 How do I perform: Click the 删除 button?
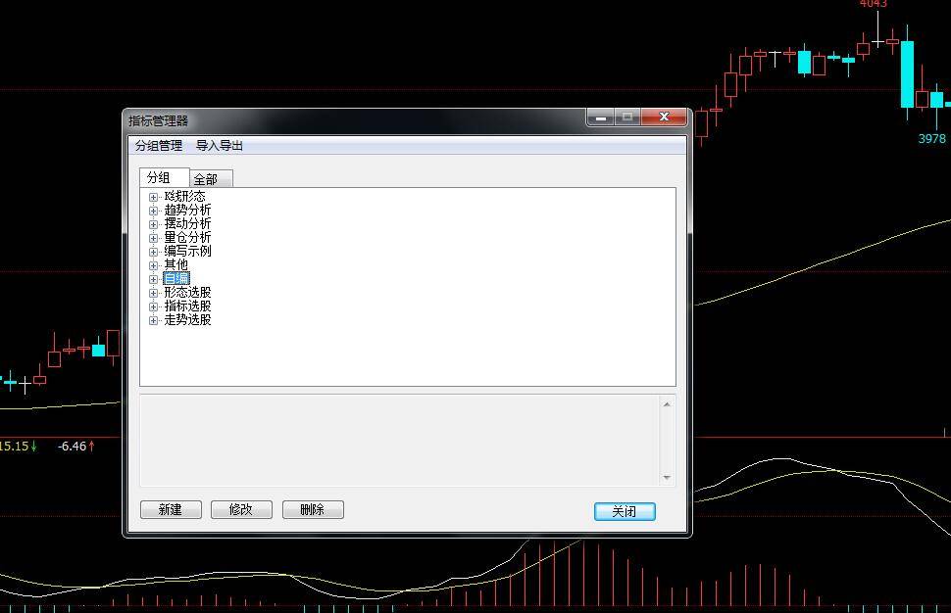(313, 509)
